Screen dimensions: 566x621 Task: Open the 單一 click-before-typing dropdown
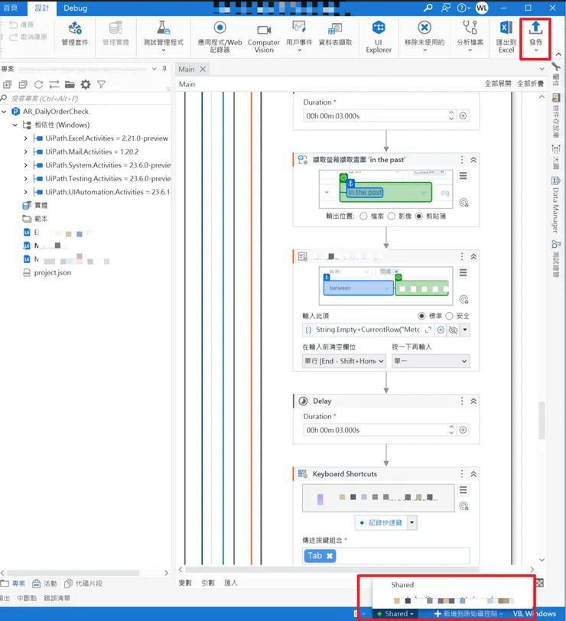(431, 361)
